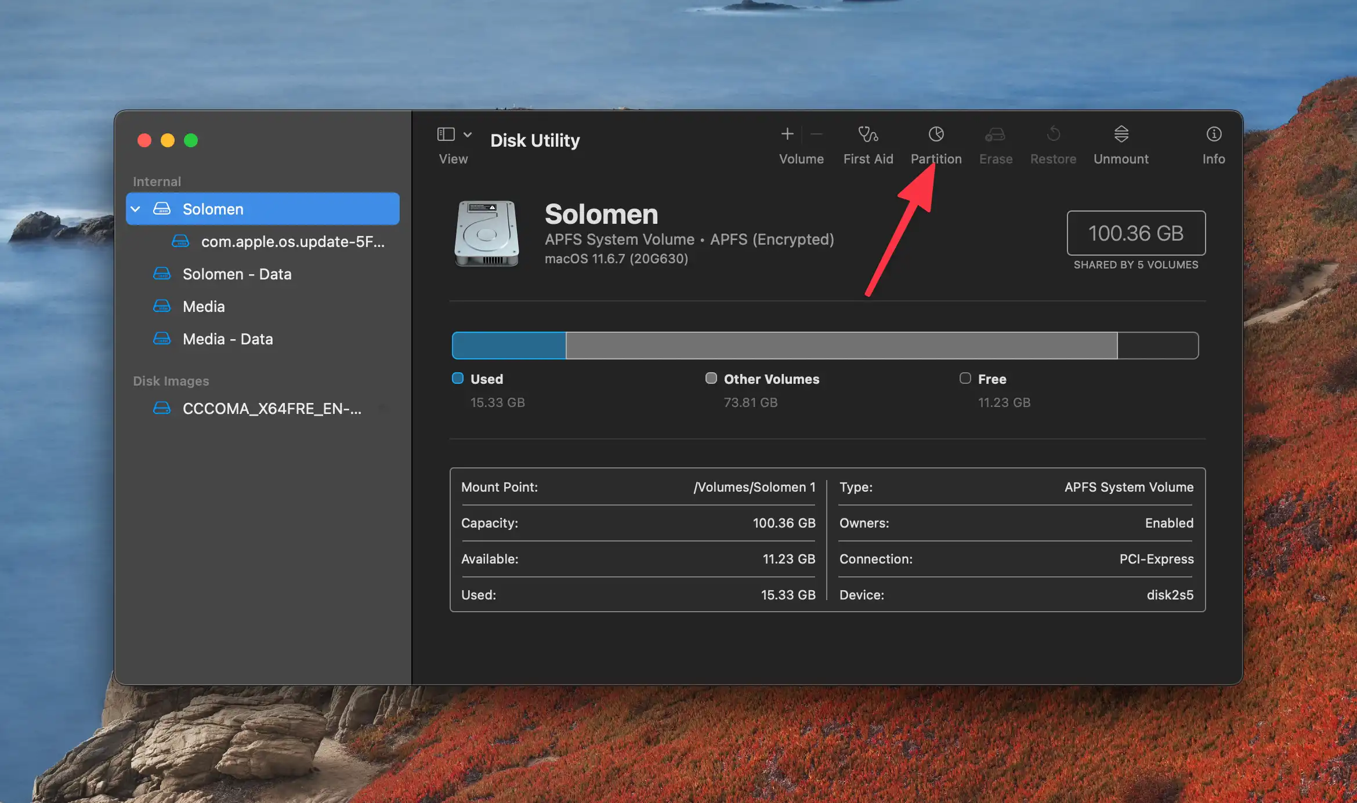Run First Aid stethoscope icon
Screen dimensions: 1357x803
tap(868, 134)
